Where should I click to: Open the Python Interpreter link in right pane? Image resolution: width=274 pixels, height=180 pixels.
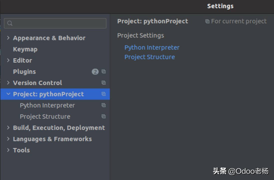(x=152, y=48)
